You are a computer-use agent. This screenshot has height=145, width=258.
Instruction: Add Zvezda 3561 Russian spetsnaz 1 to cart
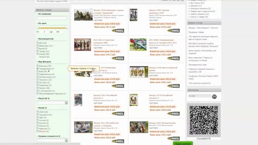(118, 114)
